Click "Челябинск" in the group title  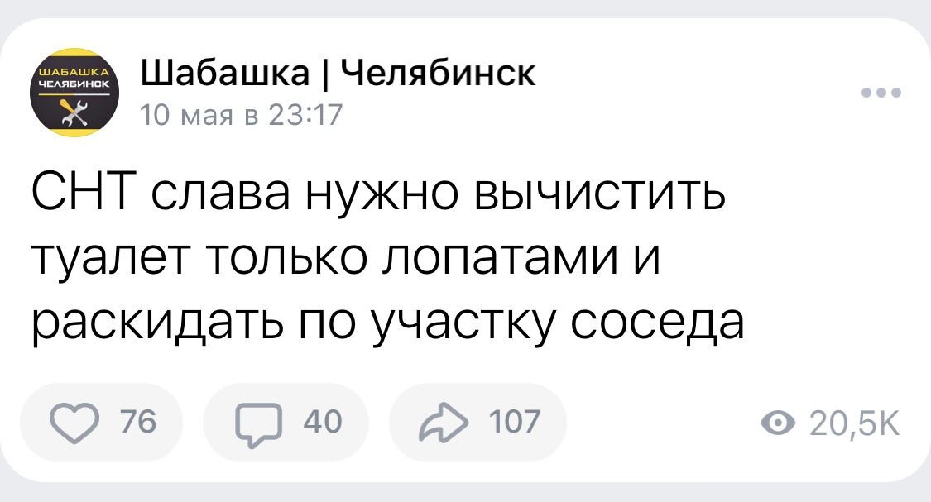click(x=439, y=74)
